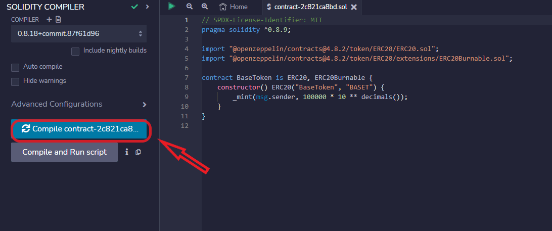Click the green run script play icon
552x231 pixels.
[x=172, y=6]
